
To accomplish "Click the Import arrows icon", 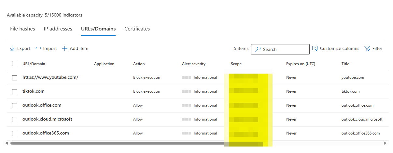I will pyautogui.click(x=38, y=48).
